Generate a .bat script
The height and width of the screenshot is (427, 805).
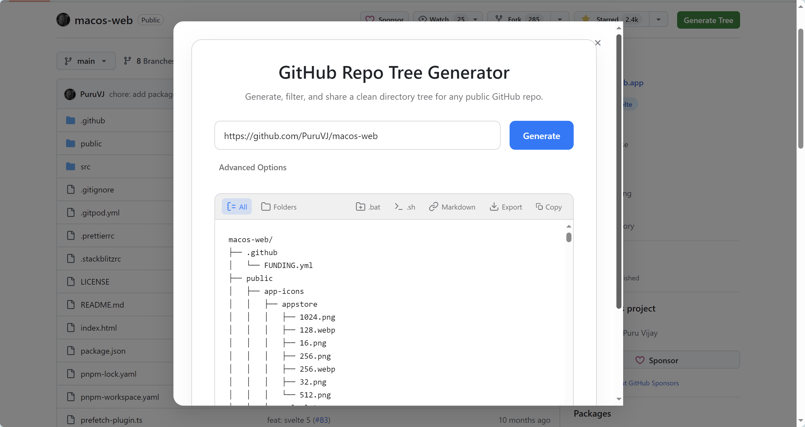point(368,207)
